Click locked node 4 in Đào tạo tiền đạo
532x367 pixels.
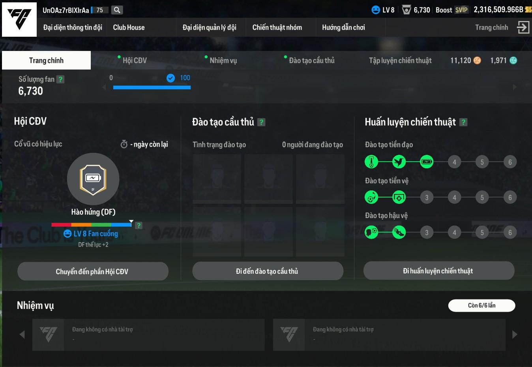click(x=454, y=162)
